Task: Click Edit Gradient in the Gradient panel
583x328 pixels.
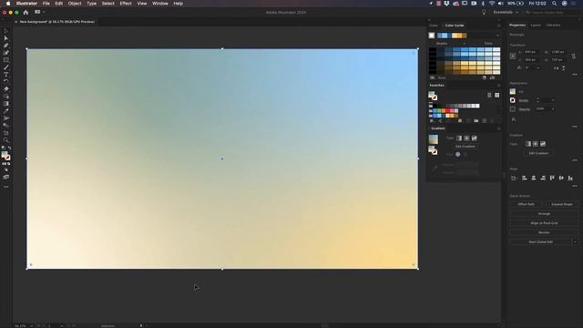Action: pos(465,146)
